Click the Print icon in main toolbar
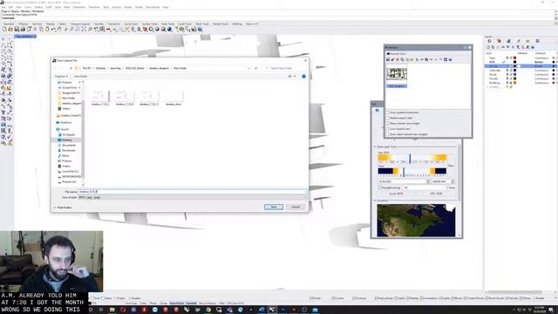 point(23,29)
